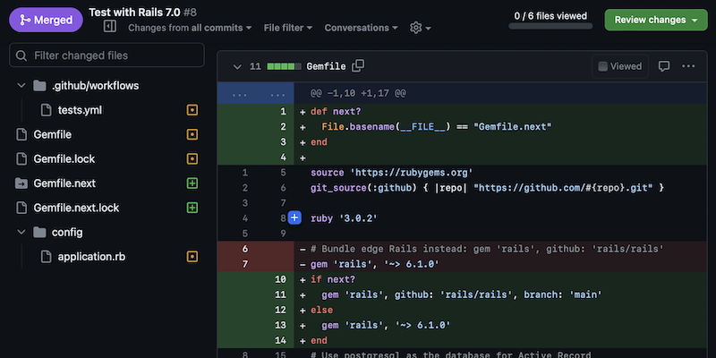This screenshot has width=716, height=358.
Task: Open application.rb in file tree
Action: click(x=91, y=257)
